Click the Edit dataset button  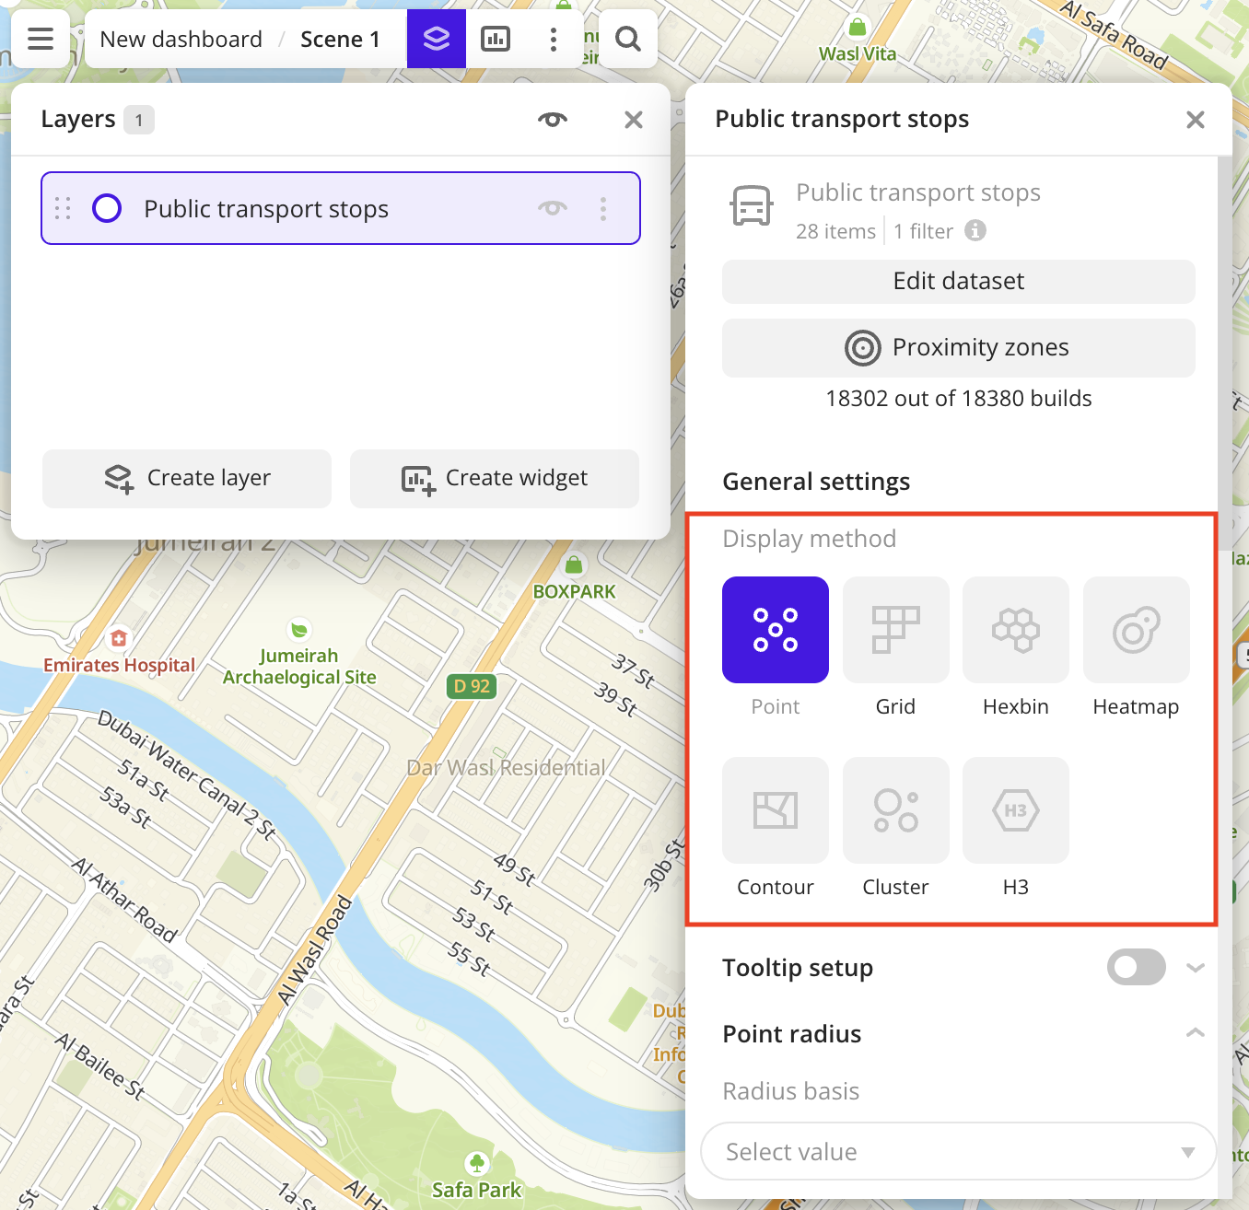click(958, 282)
